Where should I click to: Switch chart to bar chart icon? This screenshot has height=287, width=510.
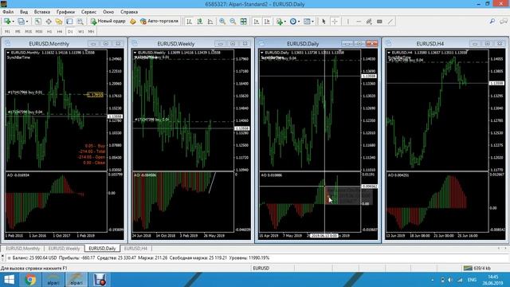click(190, 22)
